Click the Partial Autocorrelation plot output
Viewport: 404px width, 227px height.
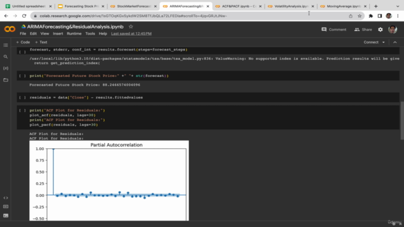tap(109, 180)
